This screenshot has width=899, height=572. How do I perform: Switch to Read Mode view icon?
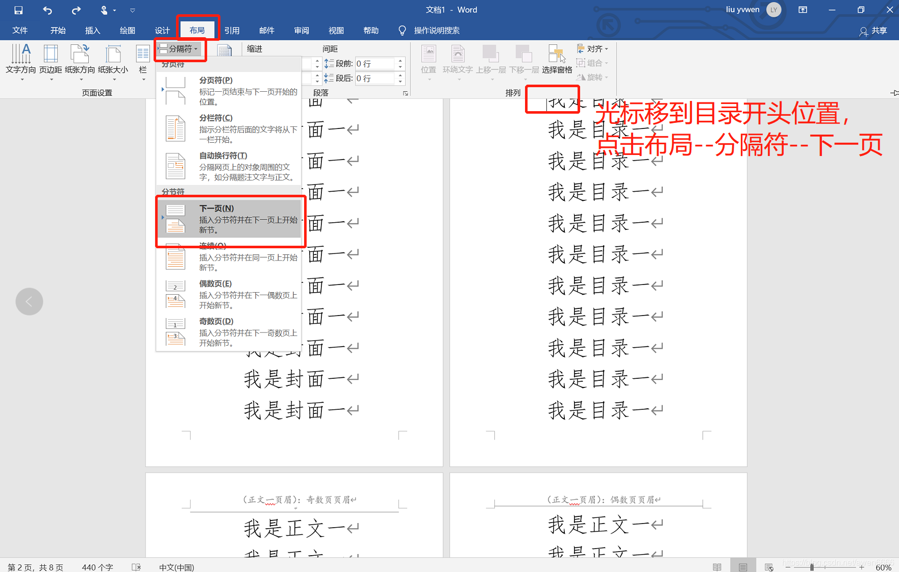click(x=717, y=567)
